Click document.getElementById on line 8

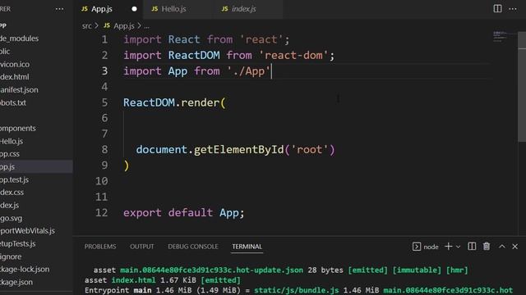click(x=210, y=149)
